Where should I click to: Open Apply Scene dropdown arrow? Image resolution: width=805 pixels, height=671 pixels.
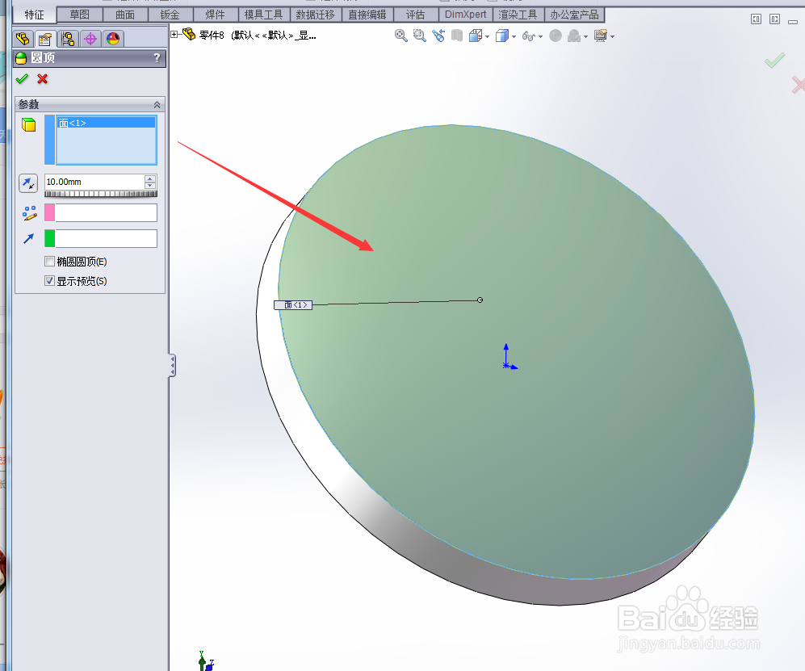[x=585, y=36]
